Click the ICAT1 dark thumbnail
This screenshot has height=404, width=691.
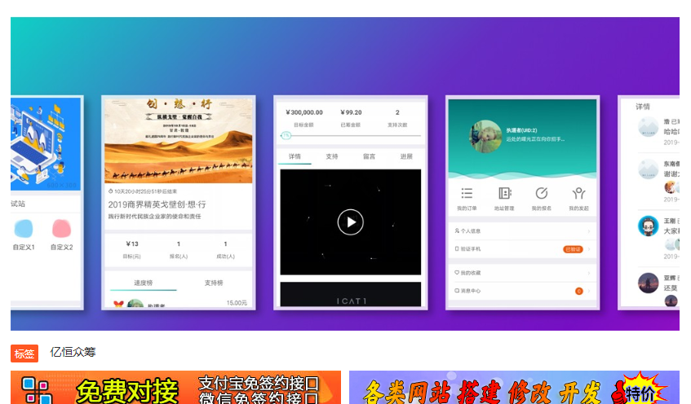click(x=350, y=294)
